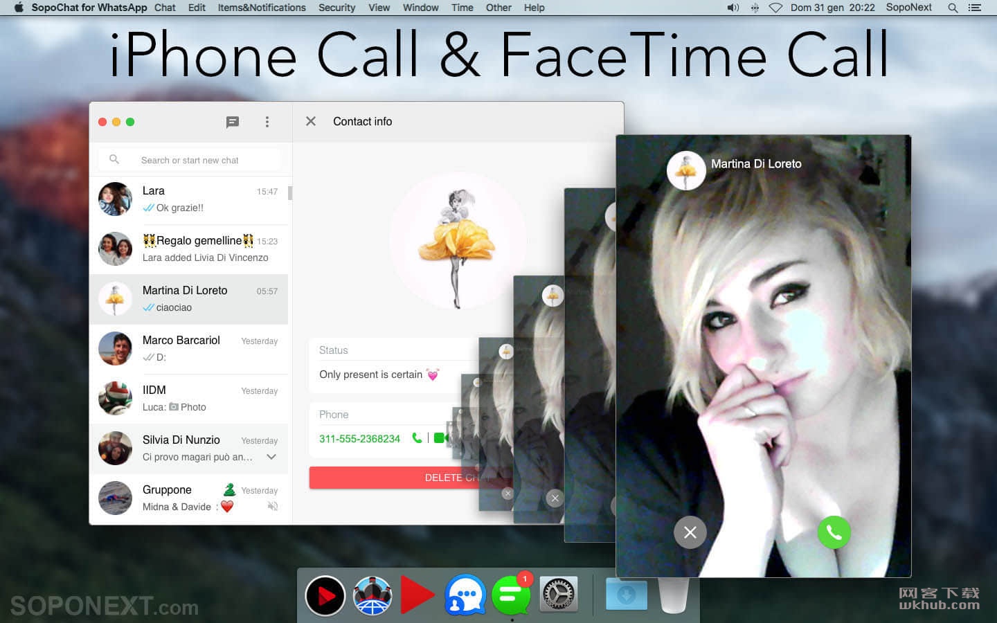View Martina's large profile picture in Contact info
This screenshot has width=997, height=623.
pos(457,241)
